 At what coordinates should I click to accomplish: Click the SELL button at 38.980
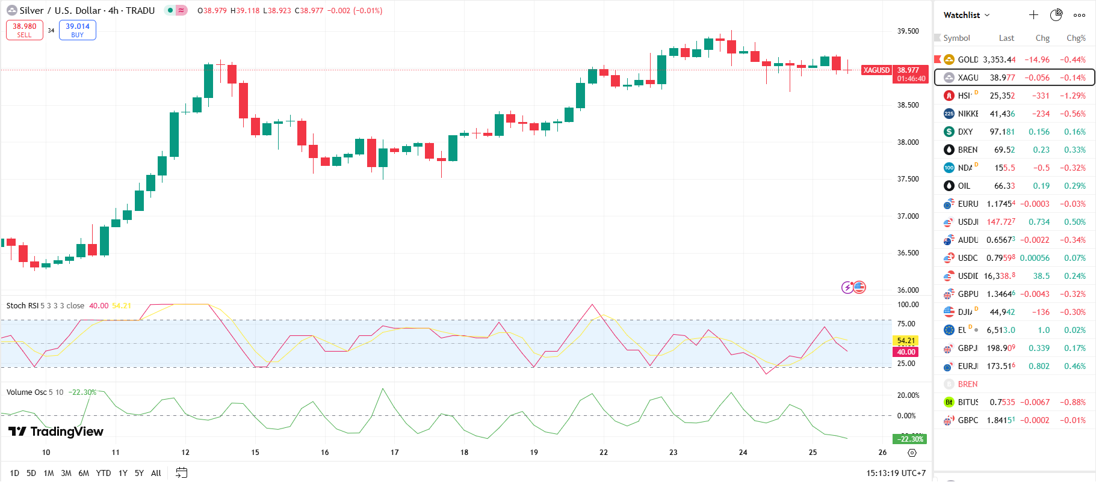tap(25, 30)
